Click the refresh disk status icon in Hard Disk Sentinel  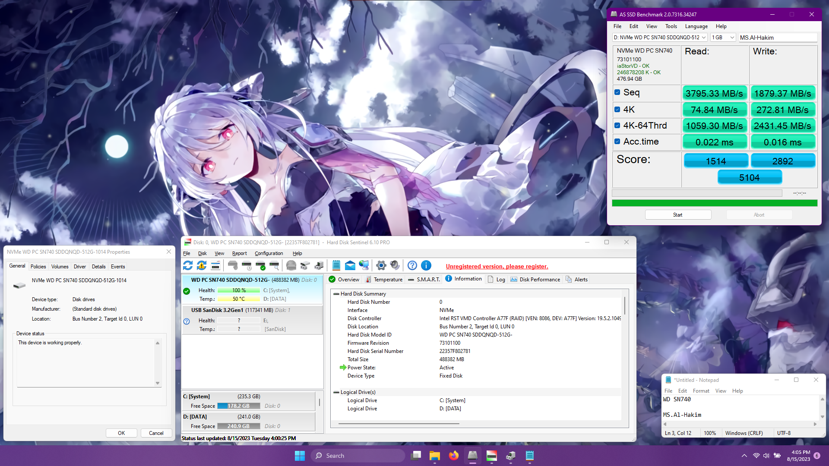click(x=188, y=265)
